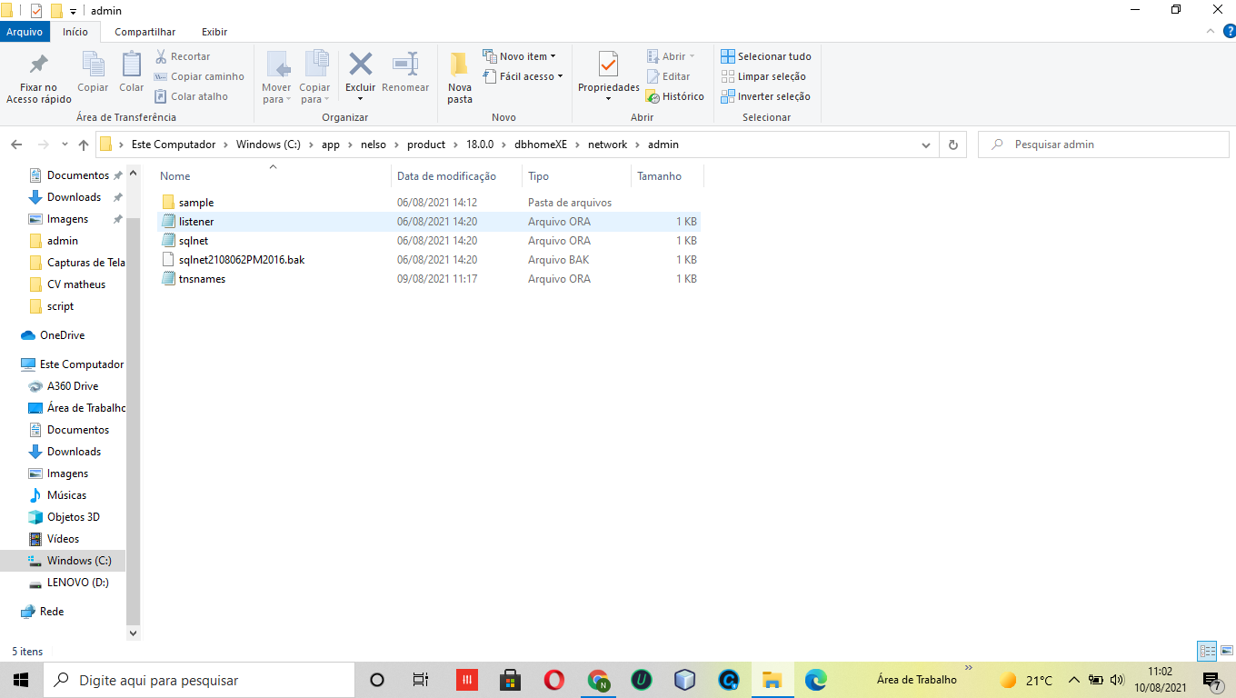This screenshot has width=1236, height=698.
Task: Click the refresh address bar button
Action: click(x=952, y=145)
